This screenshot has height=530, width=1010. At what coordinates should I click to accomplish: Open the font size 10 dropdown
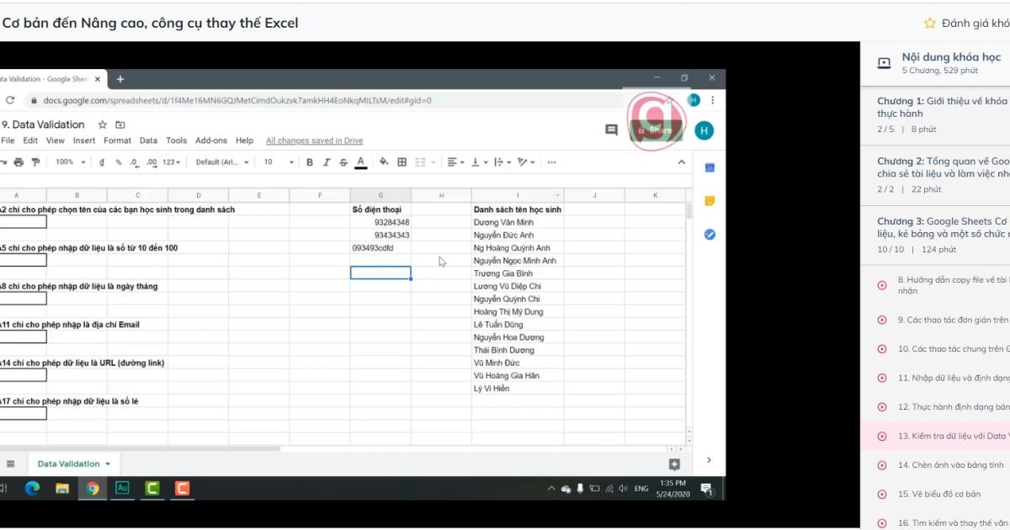pyautogui.click(x=279, y=162)
